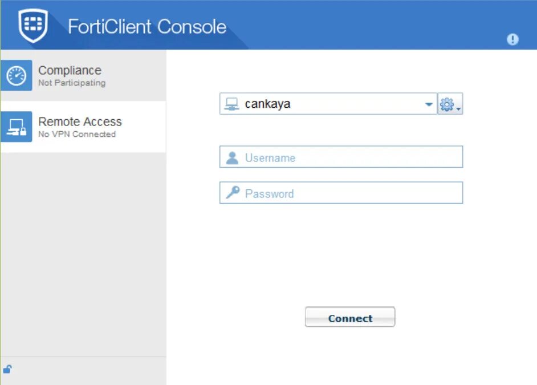Click the Remote Access computer-lock icon
537x385 pixels.
pyautogui.click(x=16, y=127)
